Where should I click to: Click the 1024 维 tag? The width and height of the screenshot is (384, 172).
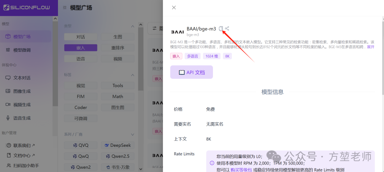pos(212,56)
